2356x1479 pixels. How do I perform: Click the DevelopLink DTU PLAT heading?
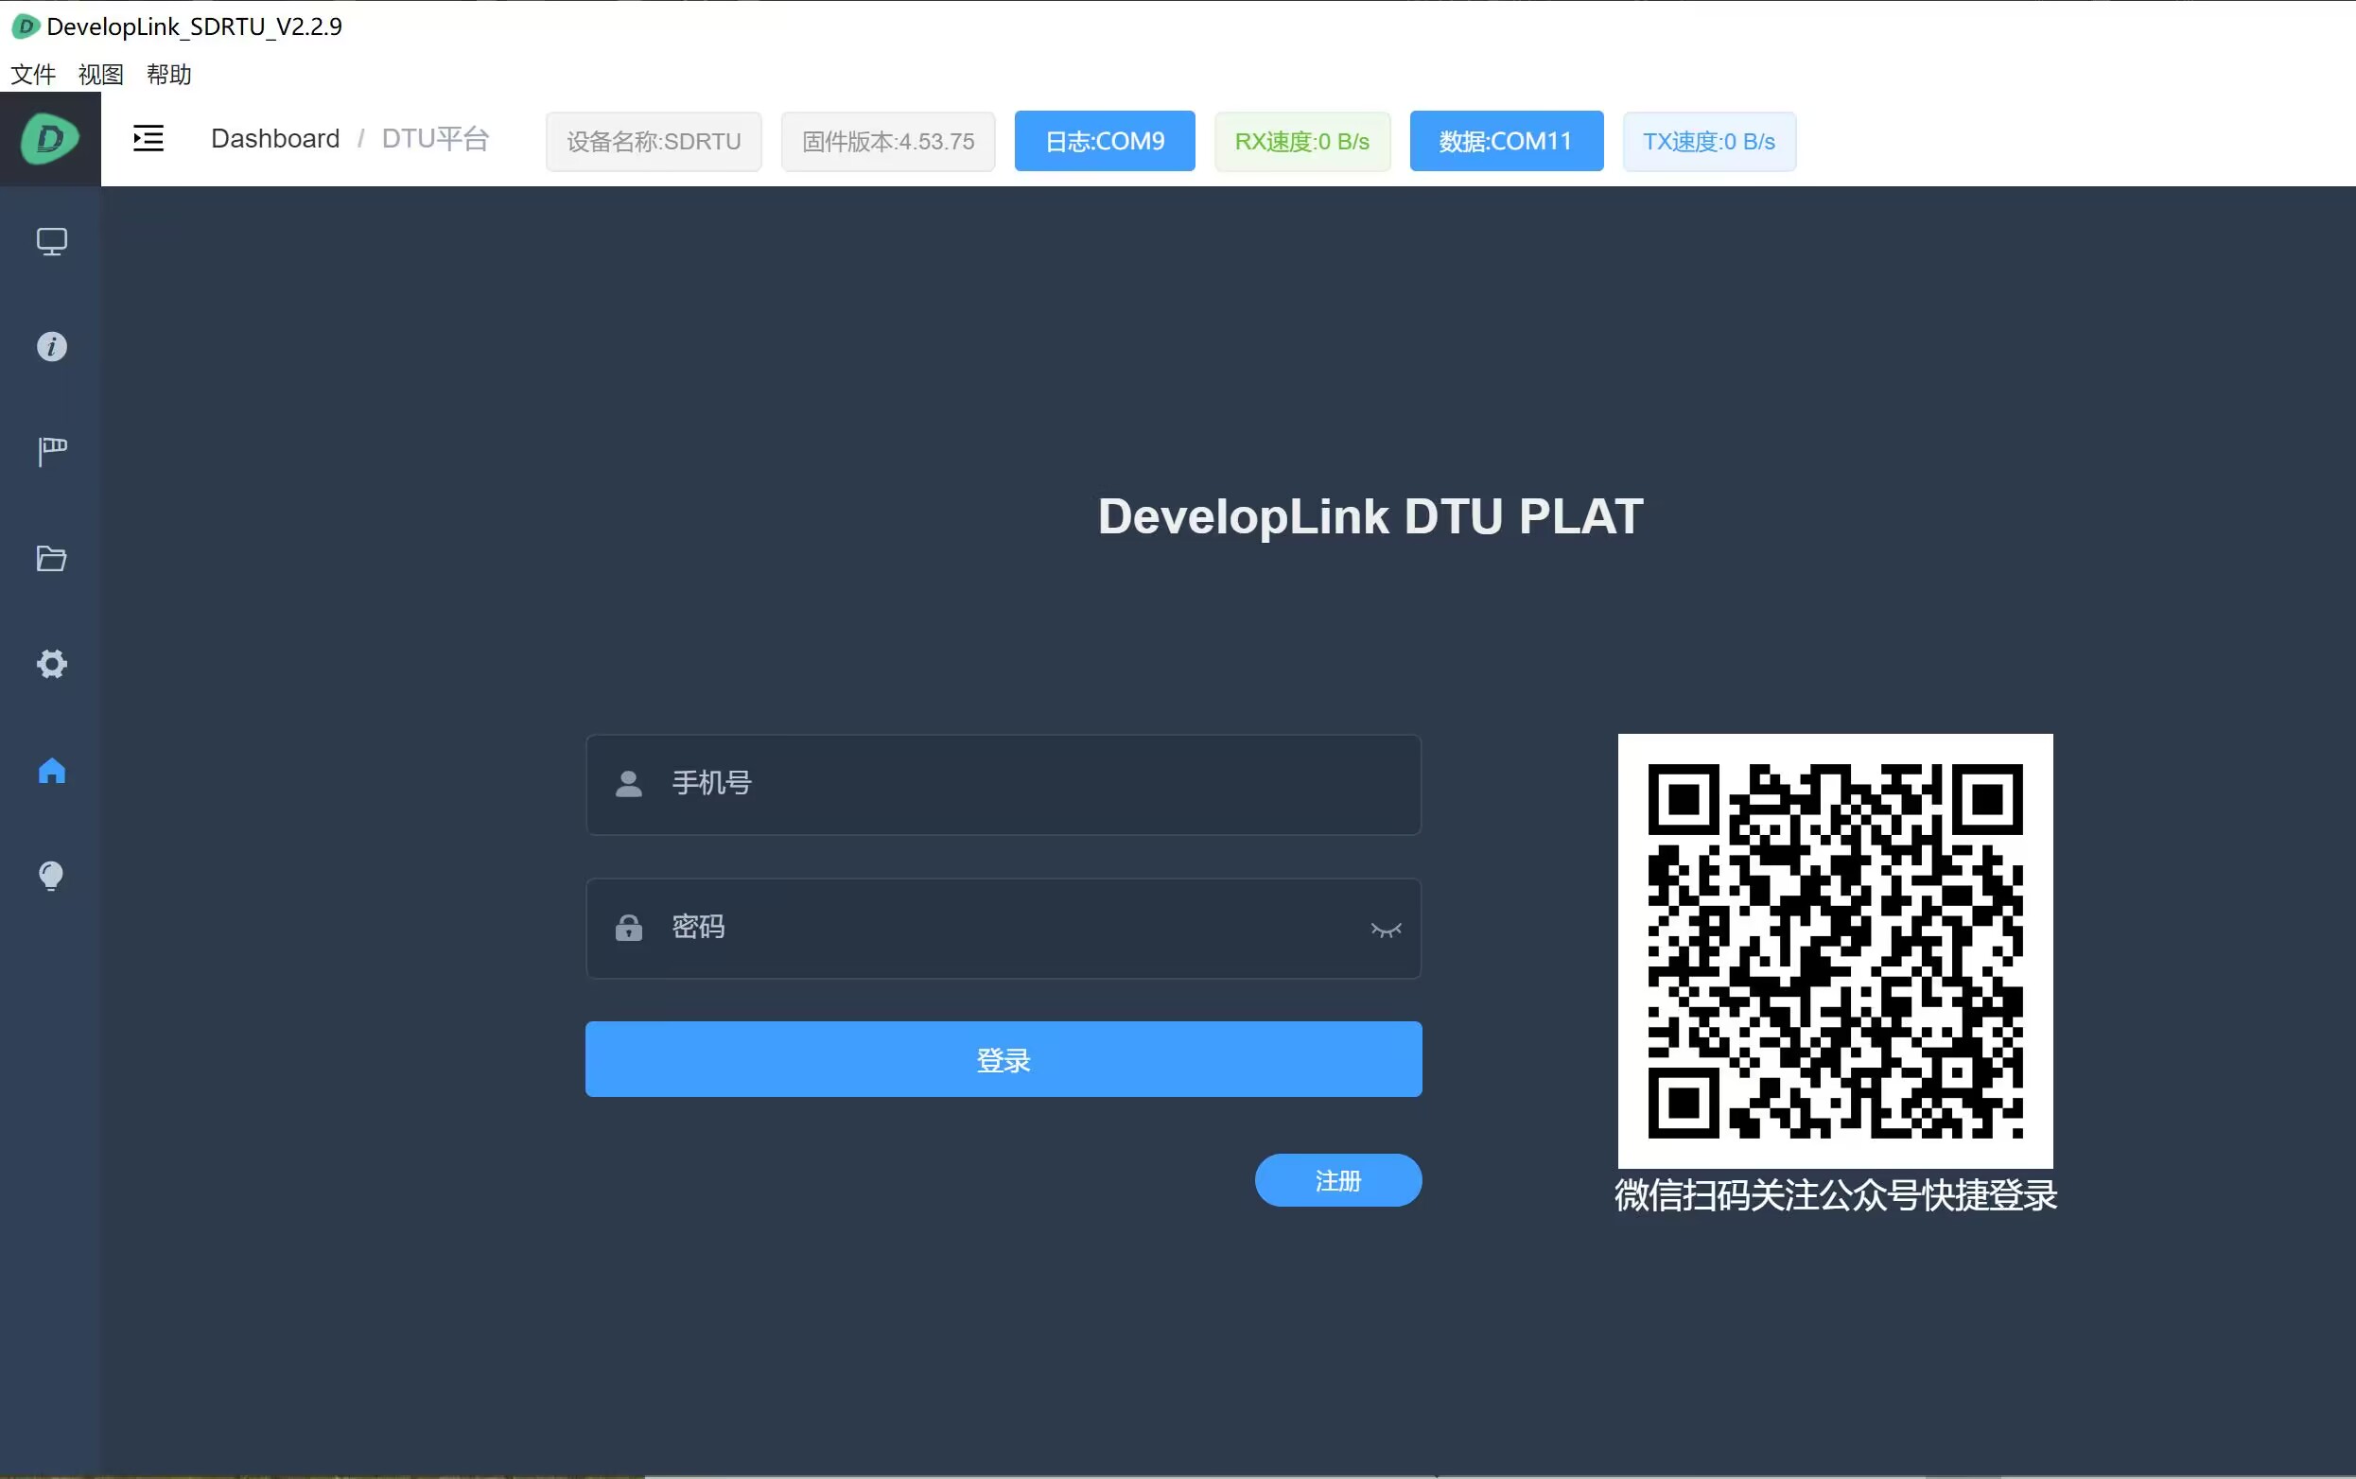point(1370,516)
